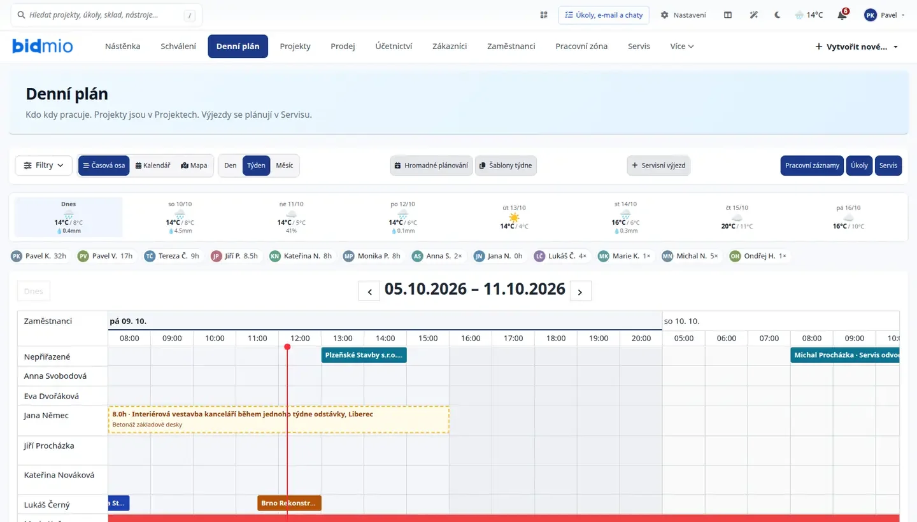Toggle dark mode moon icon
Image resolution: width=917 pixels, height=522 pixels.
pyautogui.click(x=778, y=15)
